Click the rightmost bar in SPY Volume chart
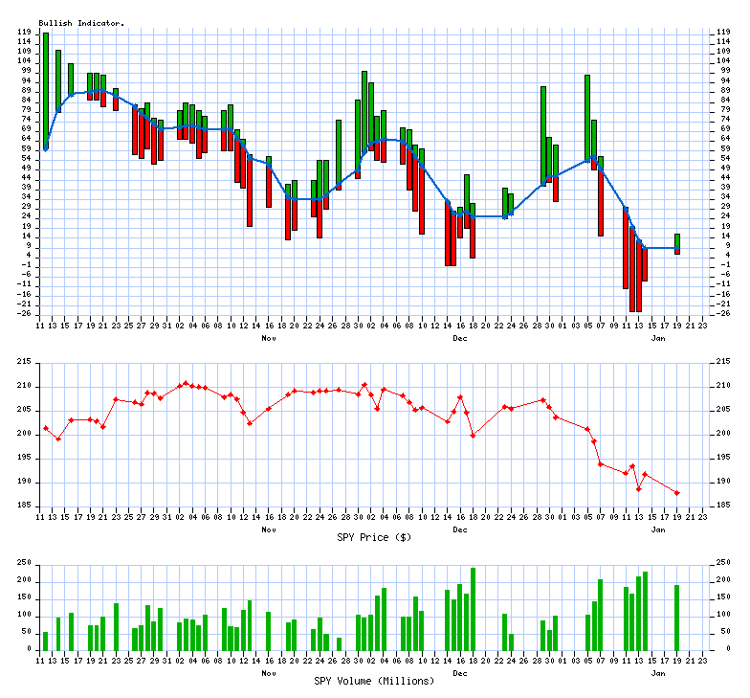This screenshot has height=698, width=750. point(677,617)
